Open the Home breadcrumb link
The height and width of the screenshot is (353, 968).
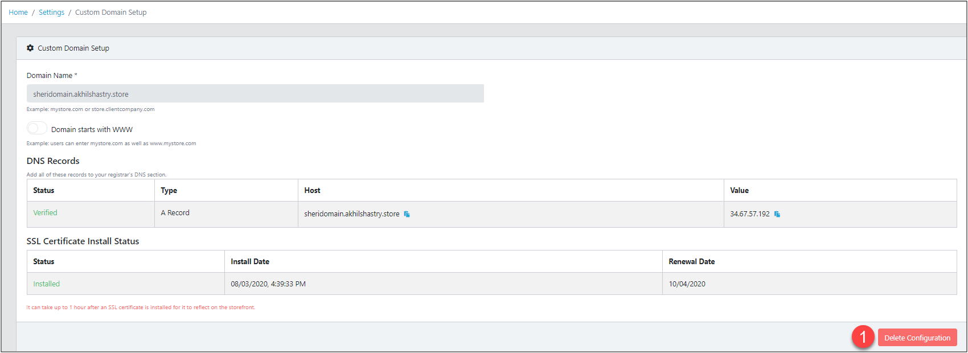point(18,13)
